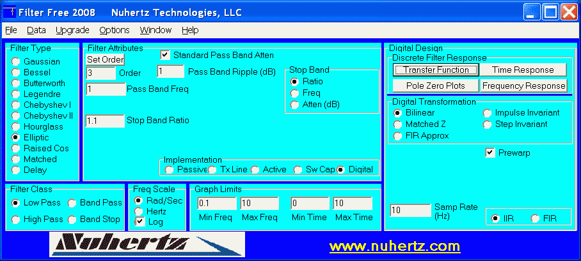Click the Pass Band Freq field

(x=106, y=89)
